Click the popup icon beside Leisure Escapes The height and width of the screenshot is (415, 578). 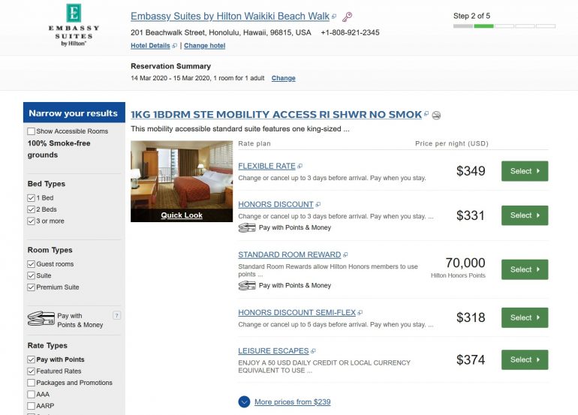click(313, 351)
